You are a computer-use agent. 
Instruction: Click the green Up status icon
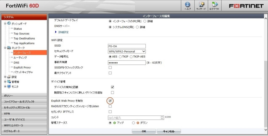click(x=115, y=123)
